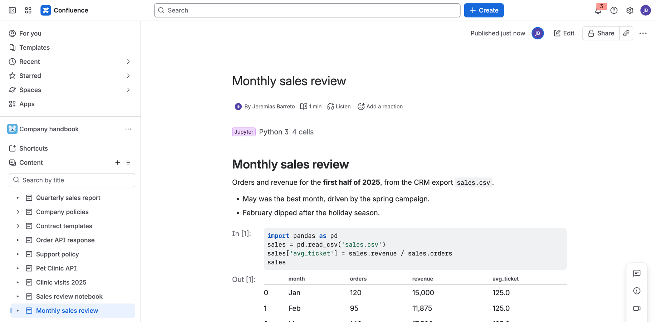Click the top Search field

coord(307,10)
